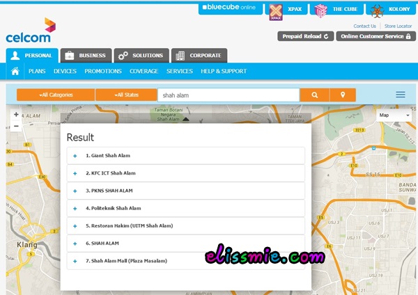Open the HELP & SUPPORT menu
Image resolution: width=418 pixels, height=295 pixels.
[x=224, y=71]
